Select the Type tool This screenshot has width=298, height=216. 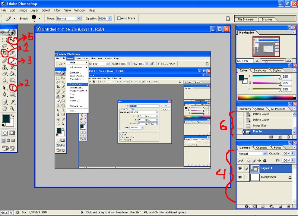(12, 88)
